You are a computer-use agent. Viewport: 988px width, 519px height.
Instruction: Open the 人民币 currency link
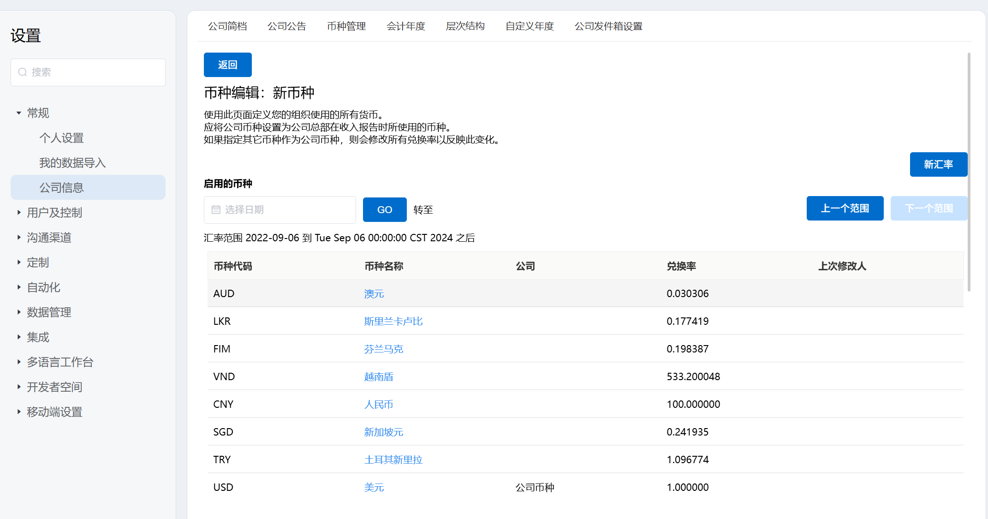(378, 405)
